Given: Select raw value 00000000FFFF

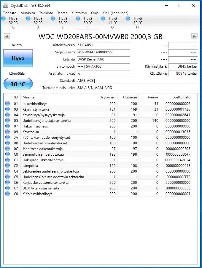Looking at the screenshot, I should 179,177.
